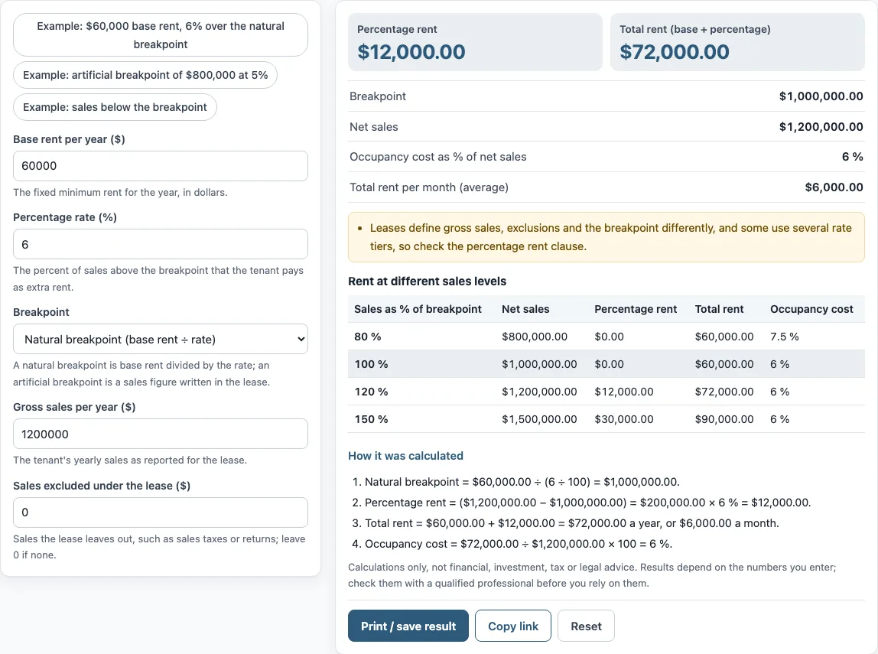The height and width of the screenshot is (654, 878).
Task: Click the 120 % row label
Action: pyautogui.click(x=371, y=392)
